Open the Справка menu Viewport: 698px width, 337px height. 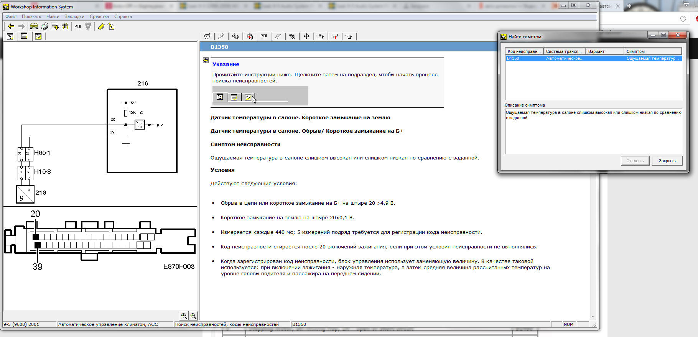click(x=123, y=16)
